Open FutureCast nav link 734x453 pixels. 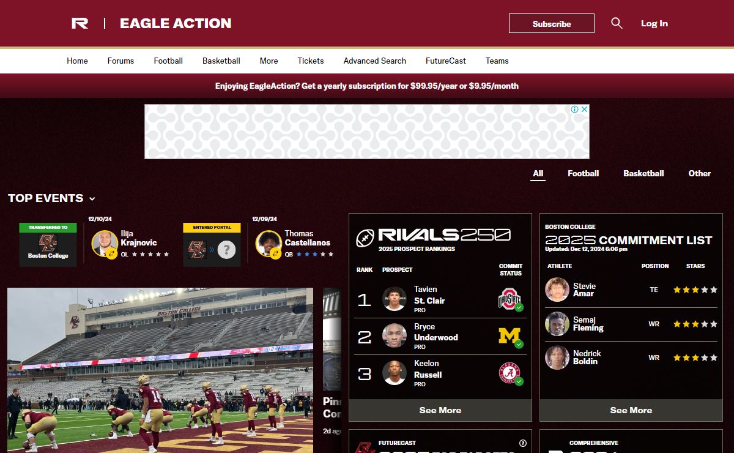click(446, 61)
